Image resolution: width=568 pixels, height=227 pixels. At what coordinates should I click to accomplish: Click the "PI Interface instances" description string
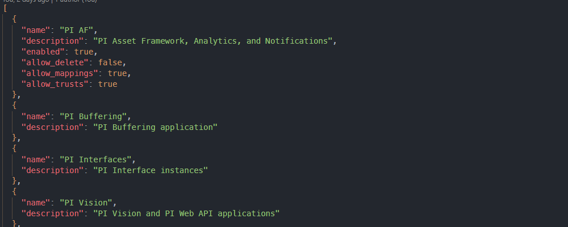click(151, 170)
